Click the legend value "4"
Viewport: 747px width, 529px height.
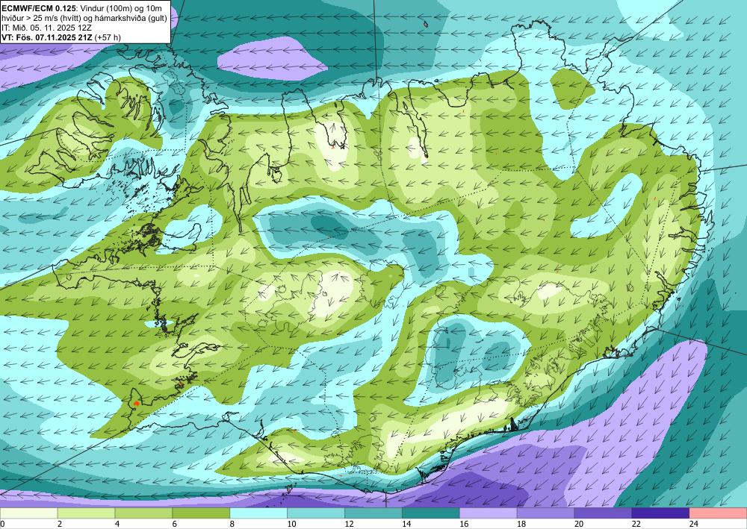click(117, 524)
